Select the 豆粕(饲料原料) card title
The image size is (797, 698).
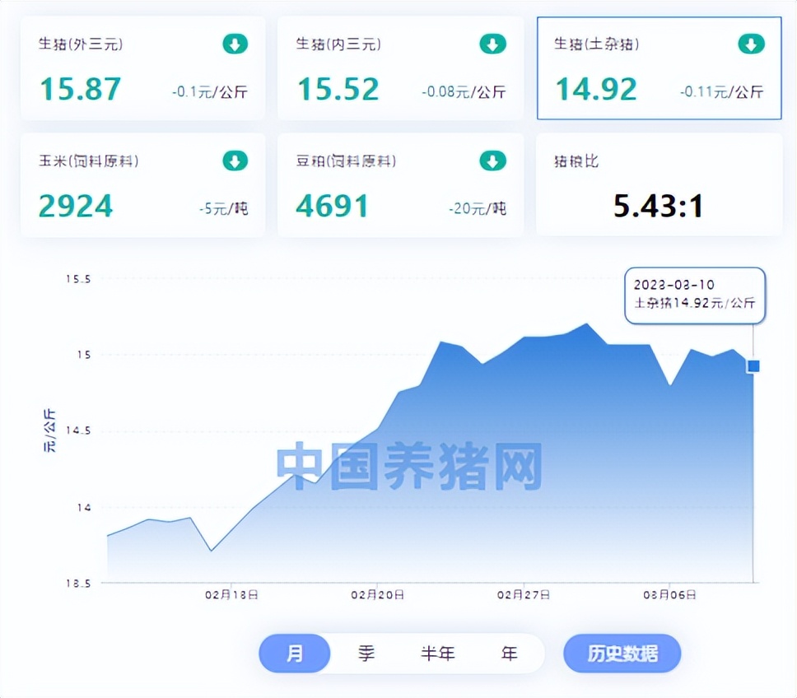pyautogui.click(x=346, y=161)
